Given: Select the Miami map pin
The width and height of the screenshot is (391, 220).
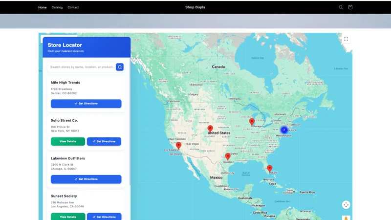Looking at the screenshot, I should pyautogui.click(x=270, y=169).
